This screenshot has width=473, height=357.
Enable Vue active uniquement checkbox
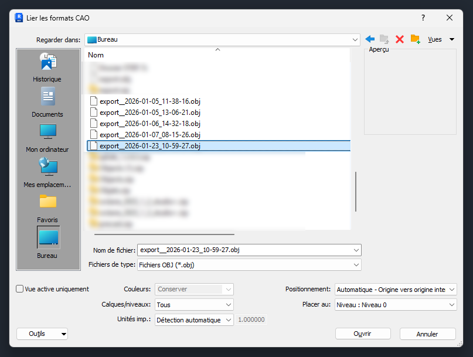(21, 289)
